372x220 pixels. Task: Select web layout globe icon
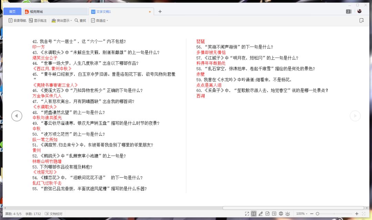pyautogui.click(x=281, y=214)
